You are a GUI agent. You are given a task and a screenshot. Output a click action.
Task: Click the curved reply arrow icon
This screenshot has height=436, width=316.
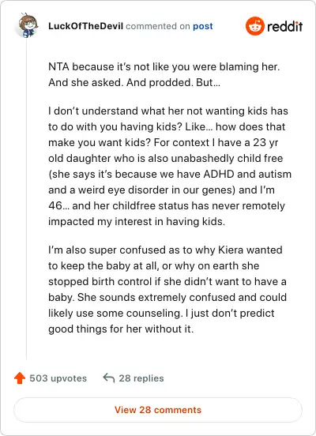point(109,378)
